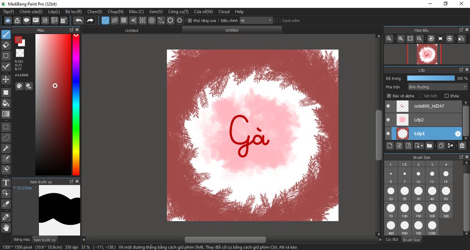Open Chỉnh sửa(E) menu
The width and height of the screenshot is (470, 250).
31,11
